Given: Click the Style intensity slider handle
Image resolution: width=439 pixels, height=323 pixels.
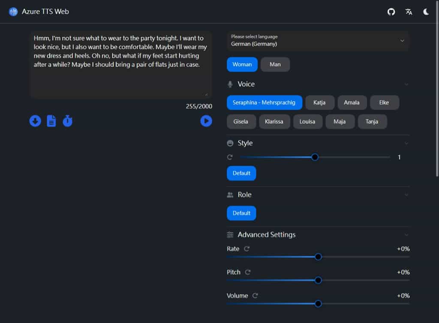Looking at the screenshot, I should (315, 157).
